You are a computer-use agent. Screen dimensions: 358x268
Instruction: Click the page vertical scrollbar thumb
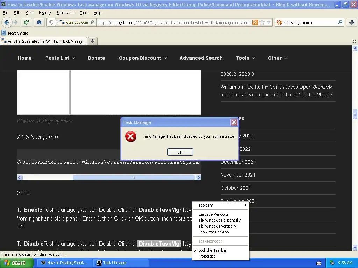355,114
